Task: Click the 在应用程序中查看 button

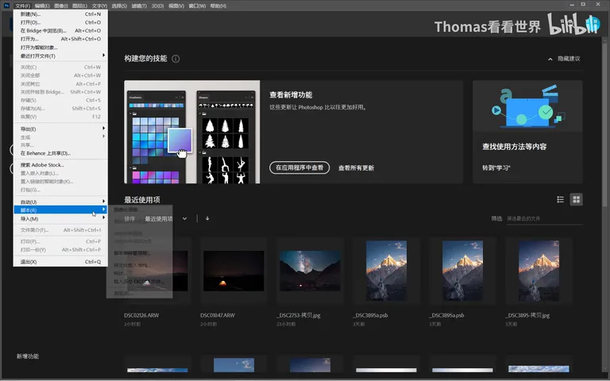Action: (299, 167)
